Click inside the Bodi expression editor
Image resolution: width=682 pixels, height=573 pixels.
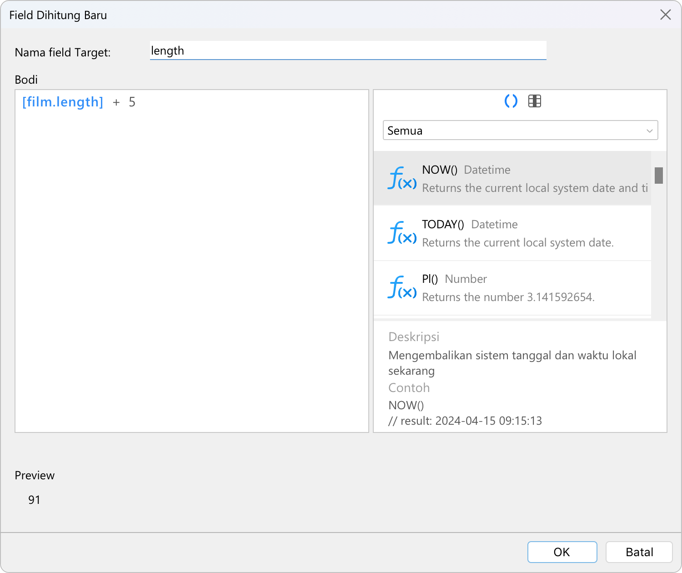192,261
